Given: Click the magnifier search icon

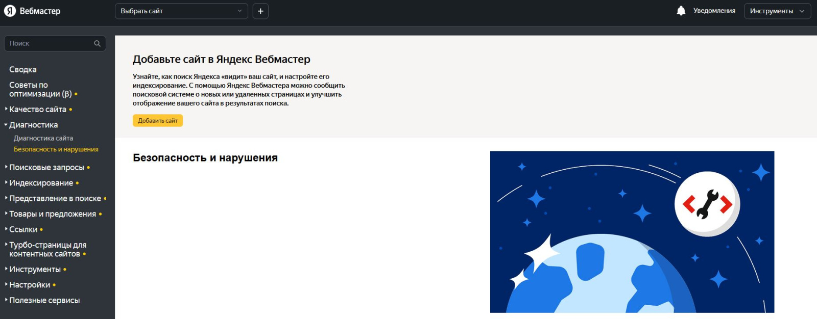Looking at the screenshot, I should coord(97,43).
